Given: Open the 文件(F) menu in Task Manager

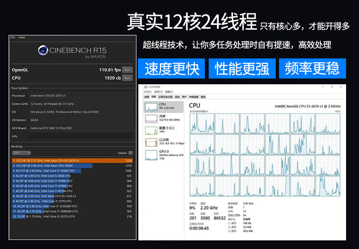Looking at the screenshot, I should point(148,92).
